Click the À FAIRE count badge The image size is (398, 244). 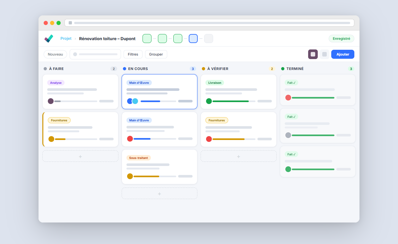point(114,69)
